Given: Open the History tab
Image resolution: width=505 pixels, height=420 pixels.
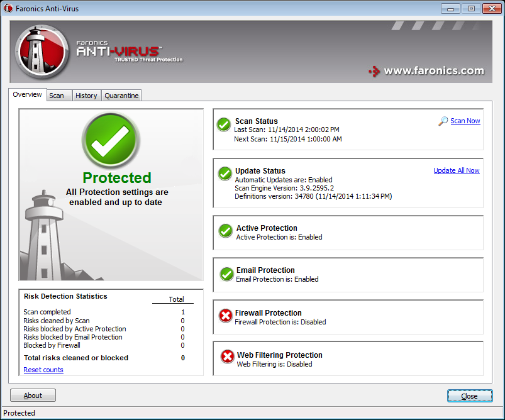Looking at the screenshot, I should 86,95.
